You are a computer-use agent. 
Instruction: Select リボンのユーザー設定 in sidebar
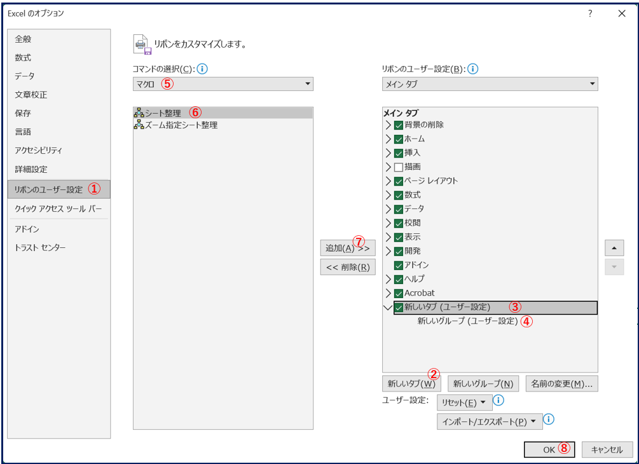tap(58, 189)
